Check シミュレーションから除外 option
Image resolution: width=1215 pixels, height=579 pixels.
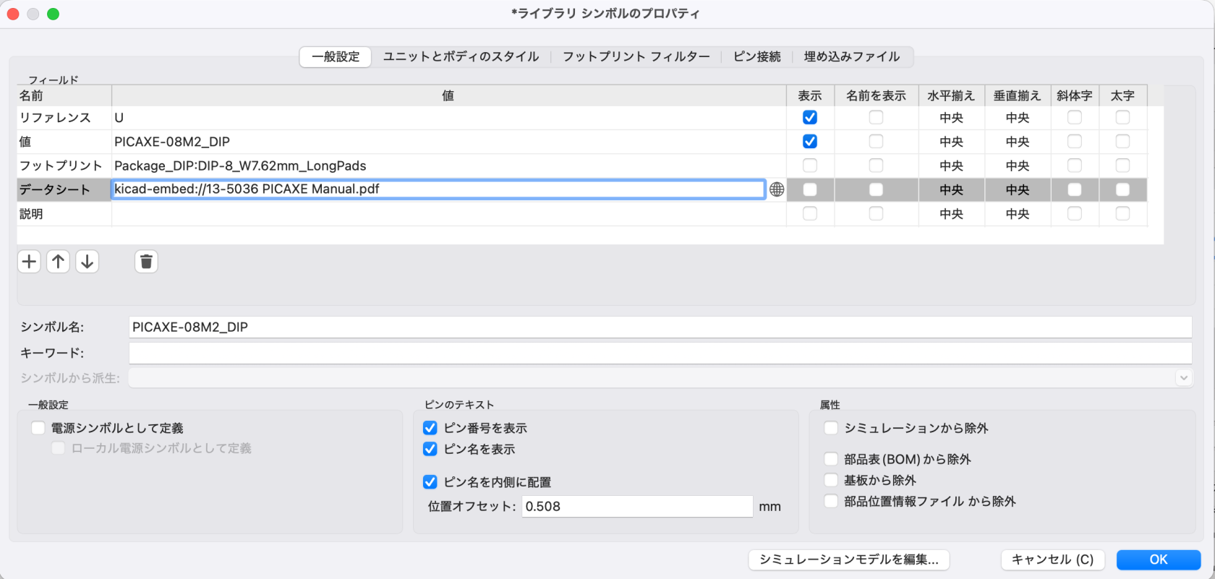831,428
